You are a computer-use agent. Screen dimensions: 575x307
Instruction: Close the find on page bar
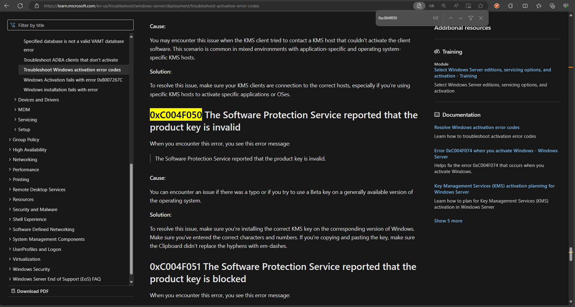click(481, 18)
